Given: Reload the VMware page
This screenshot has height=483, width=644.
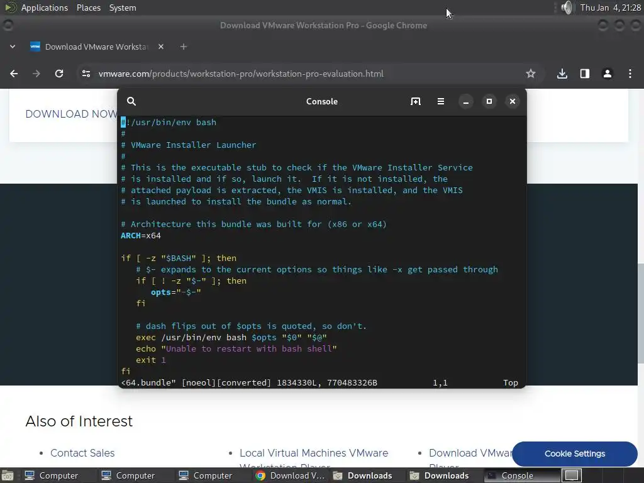Looking at the screenshot, I should point(59,74).
